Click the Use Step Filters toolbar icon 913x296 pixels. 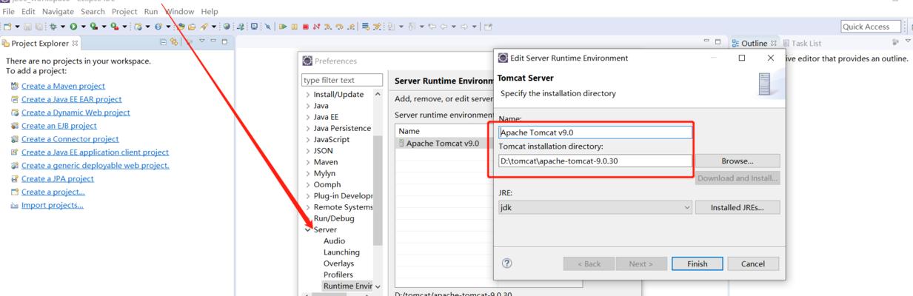click(377, 27)
